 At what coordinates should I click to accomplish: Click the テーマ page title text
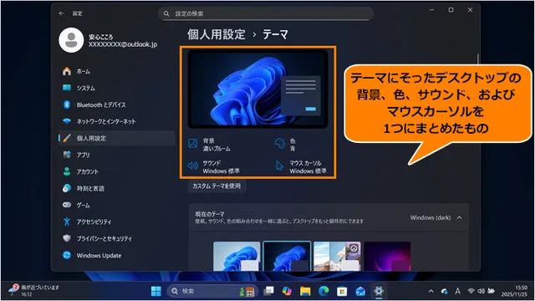point(275,34)
